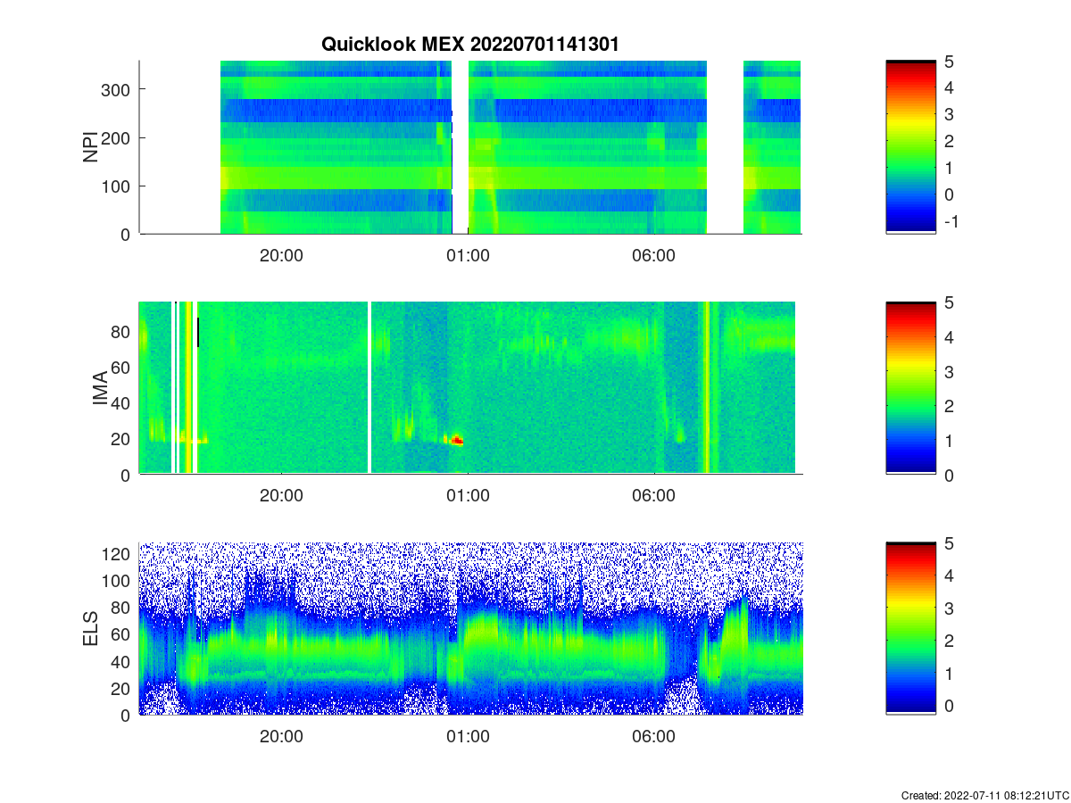Click the "20:00" time label under the ELS plot
The width and height of the screenshot is (1071, 803).
point(282,736)
